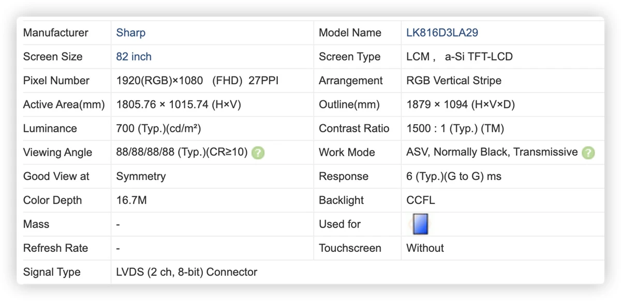Click the Response value 6 (Typ.) ms
This screenshot has height=301, width=621.
click(454, 176)
